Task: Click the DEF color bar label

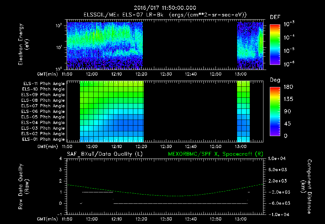Action: click(x=275, y=17)
